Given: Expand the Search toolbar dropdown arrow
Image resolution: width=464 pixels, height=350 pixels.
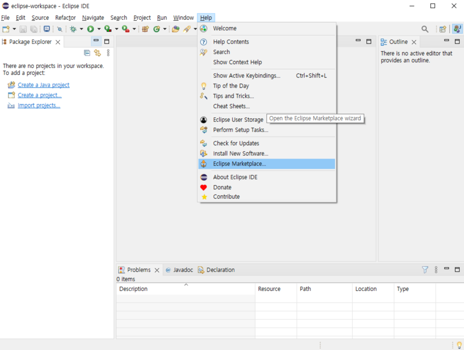Looking at the screenshot, I should 195,29.
